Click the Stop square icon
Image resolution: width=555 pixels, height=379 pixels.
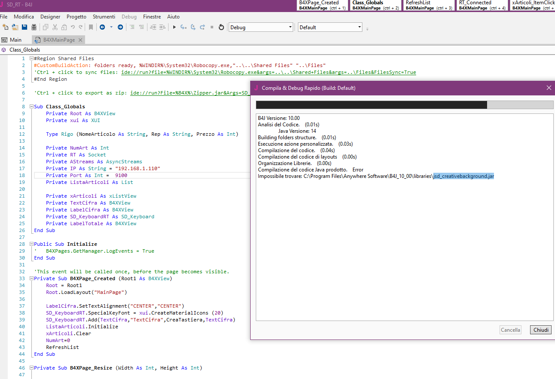click(212, 27)
